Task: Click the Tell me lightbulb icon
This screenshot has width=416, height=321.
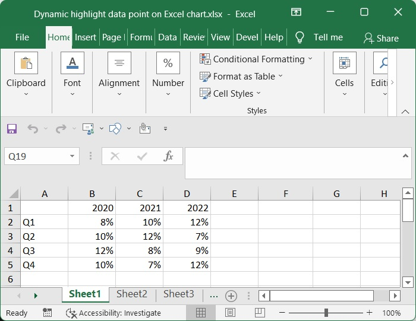Action: (300, 37)
